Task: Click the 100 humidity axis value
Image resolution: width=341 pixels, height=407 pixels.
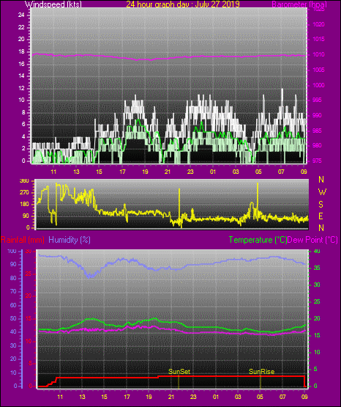Action: pos(12,252)
